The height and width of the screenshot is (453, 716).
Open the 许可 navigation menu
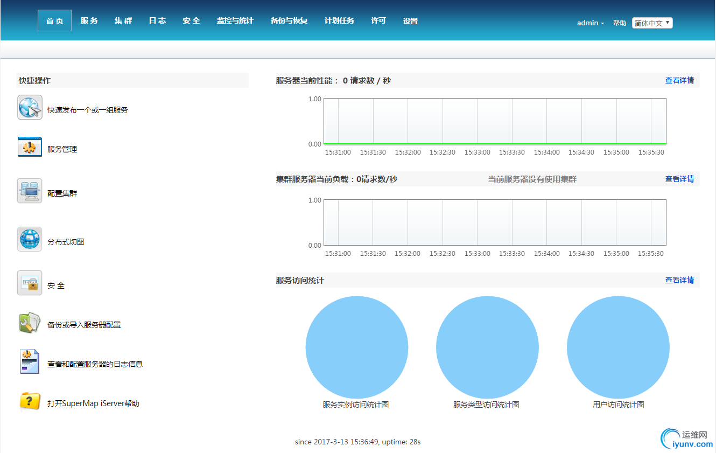click(x=378, y=20)
